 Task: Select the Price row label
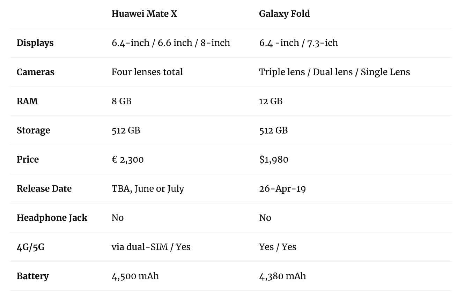tap(28, 159)
